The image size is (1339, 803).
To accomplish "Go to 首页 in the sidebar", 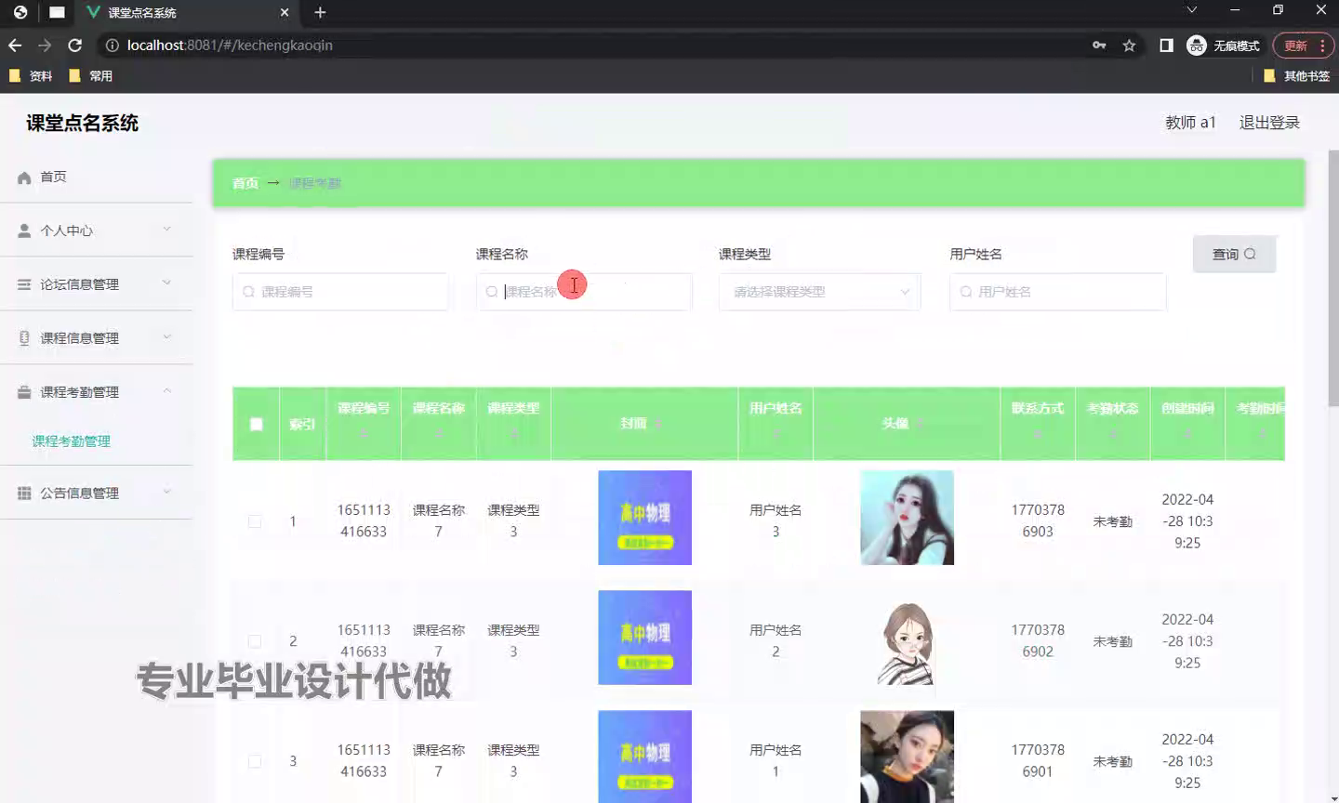I will (x=53, y=177).
